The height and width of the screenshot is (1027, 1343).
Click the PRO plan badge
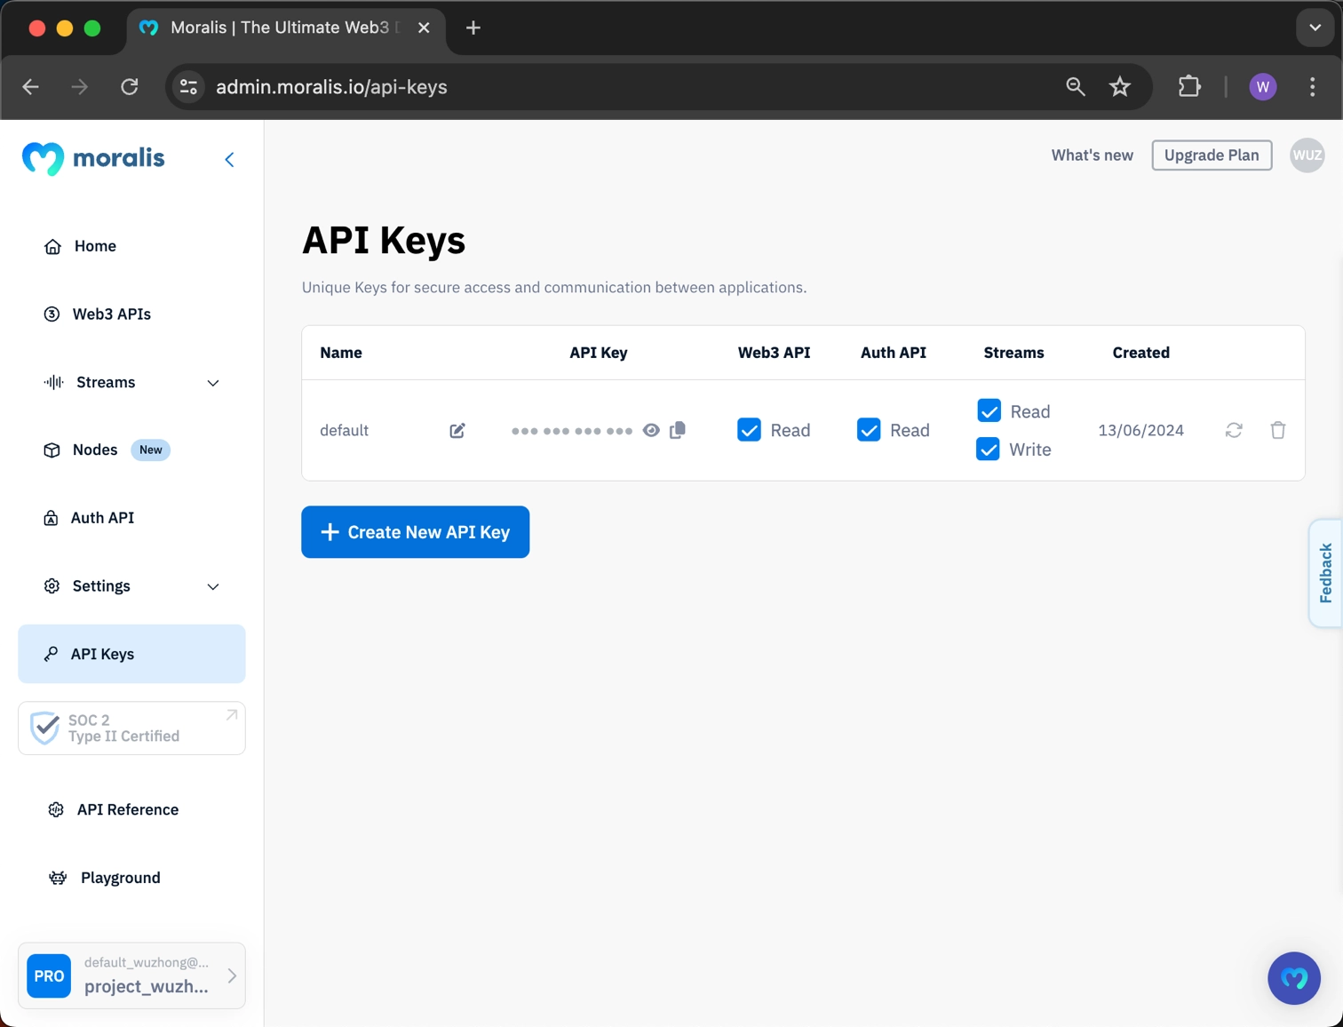pos(49,975)
